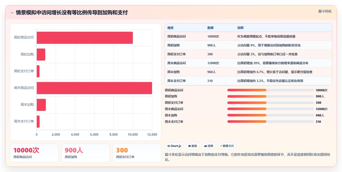Click the title 情景模拟中访问增长没有等比例传导到加购和支付

[72, 12]
